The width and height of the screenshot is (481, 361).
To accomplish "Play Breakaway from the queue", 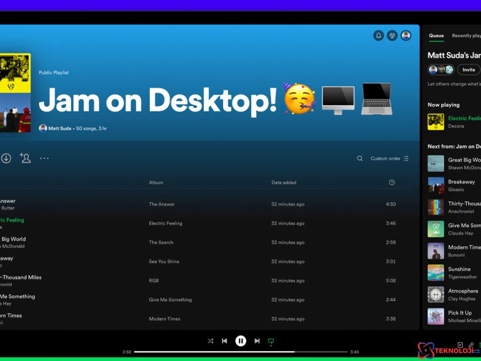I will point(461,182).
